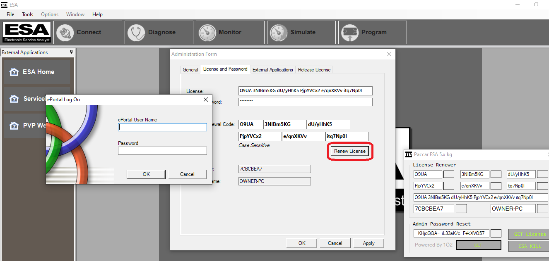The image size is (549, 261).
Task: Close the ePortal Log On dialog
Action: pos(206,100)
